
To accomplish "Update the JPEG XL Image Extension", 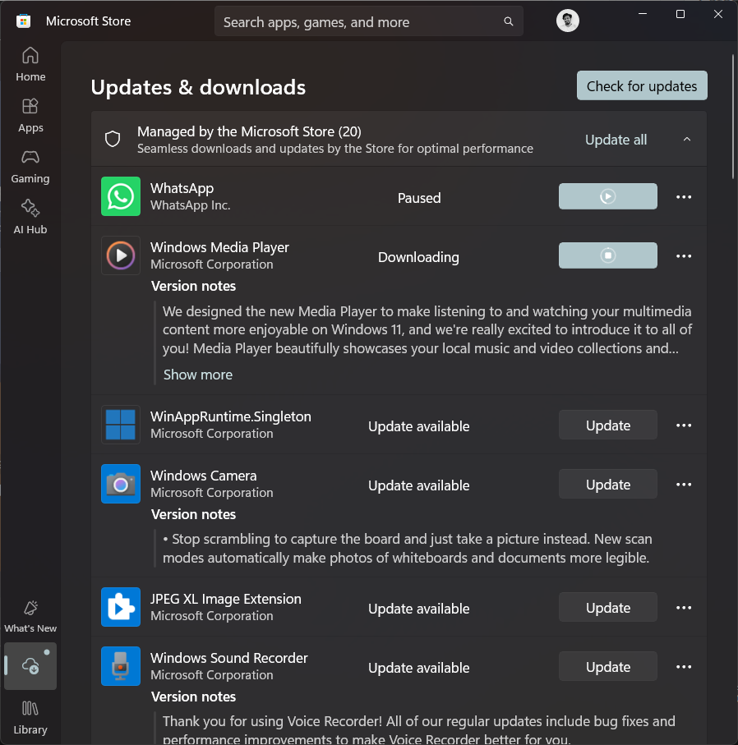I will point(607,607).
